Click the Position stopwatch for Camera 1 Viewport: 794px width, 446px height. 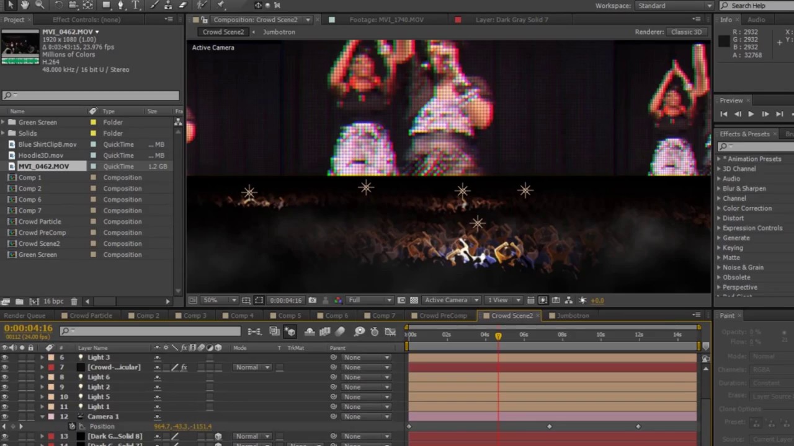72,426
